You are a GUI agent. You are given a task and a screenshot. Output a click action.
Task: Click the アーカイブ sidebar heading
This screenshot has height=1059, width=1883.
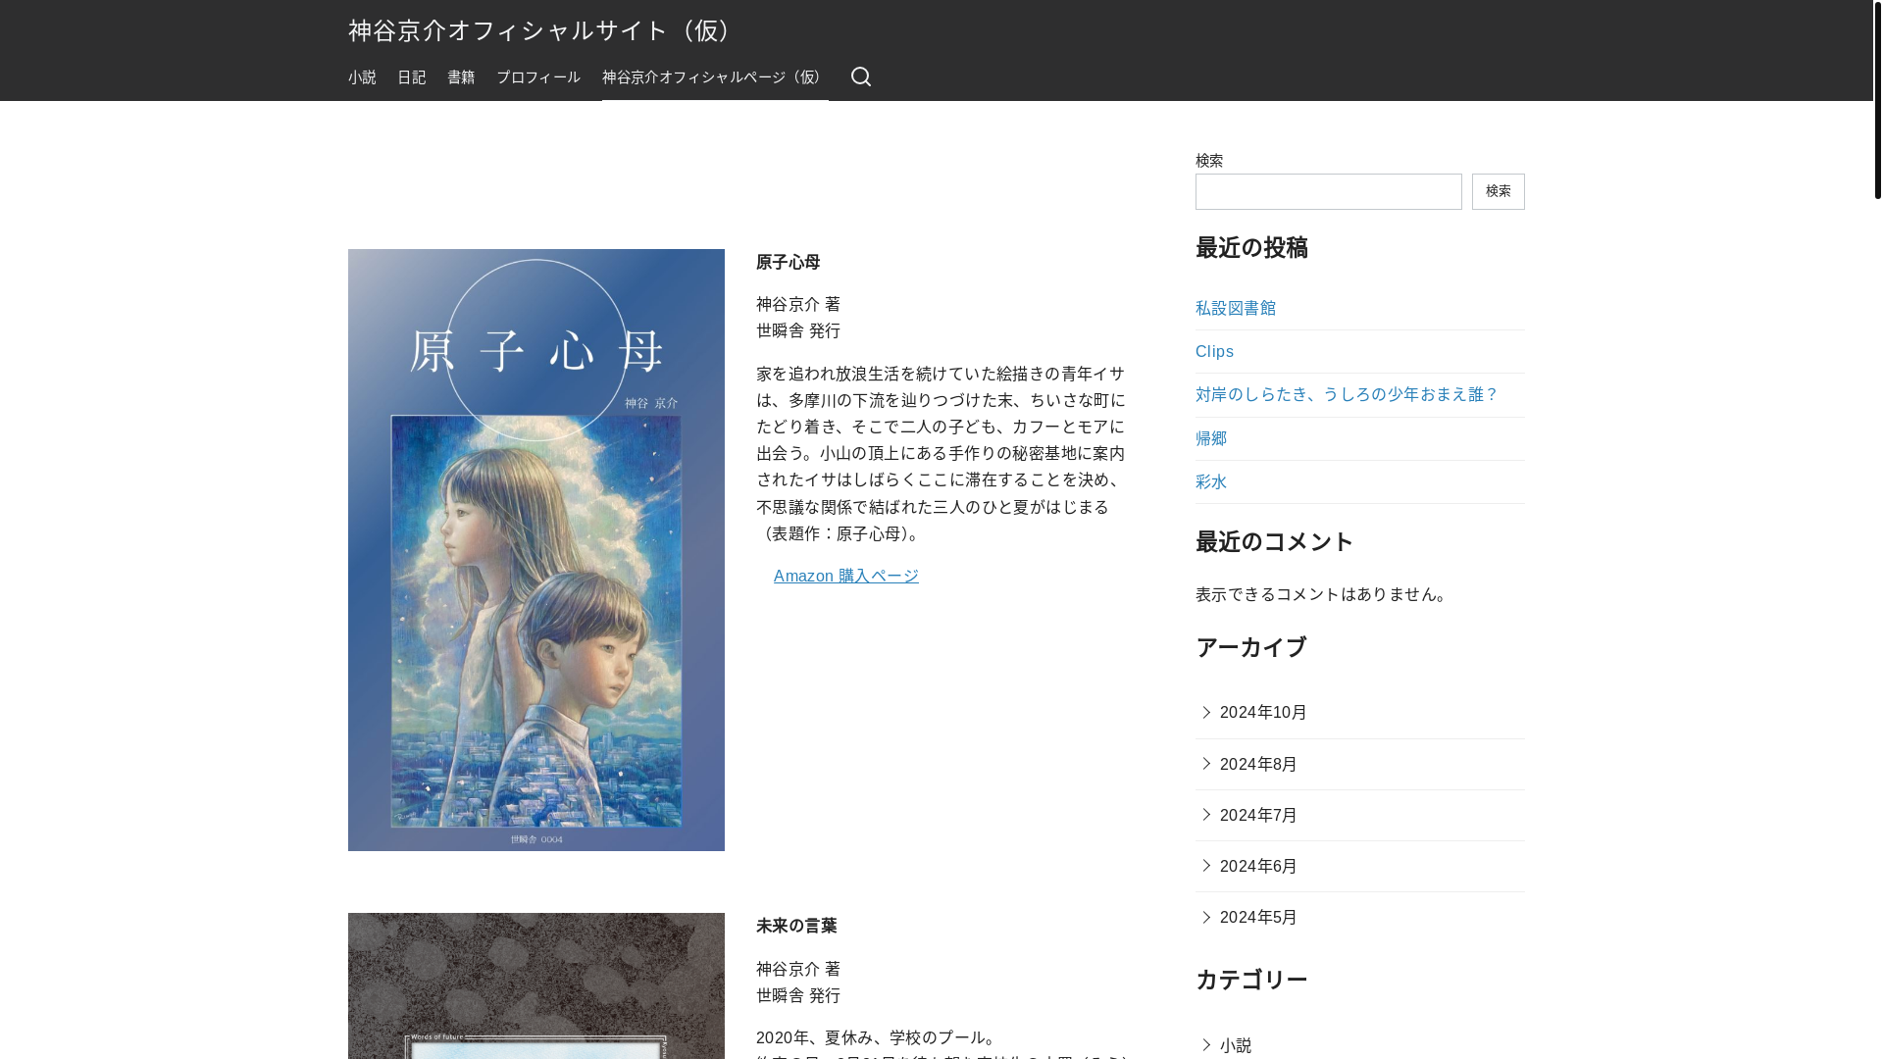(1251, 647)
